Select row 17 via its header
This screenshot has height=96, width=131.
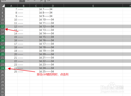coord(2,44)
